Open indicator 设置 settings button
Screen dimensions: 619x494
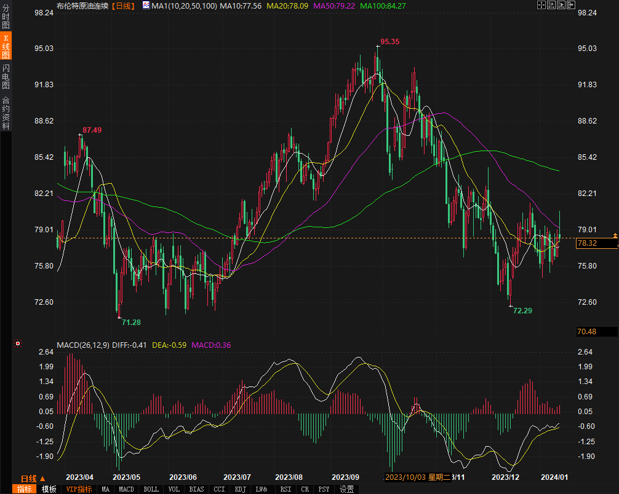346,489
